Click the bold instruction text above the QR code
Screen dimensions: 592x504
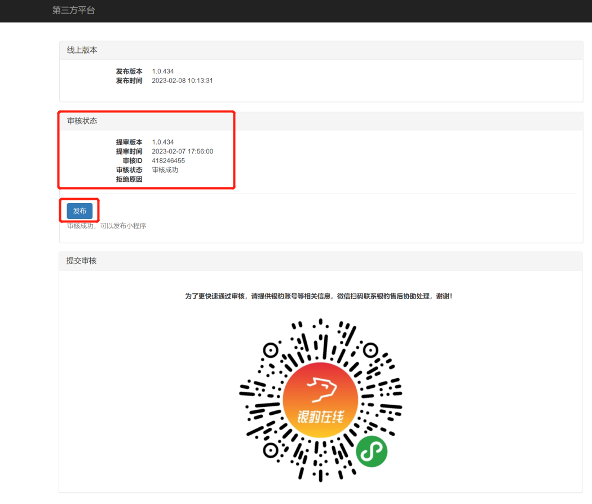click(x=319, y=296)
